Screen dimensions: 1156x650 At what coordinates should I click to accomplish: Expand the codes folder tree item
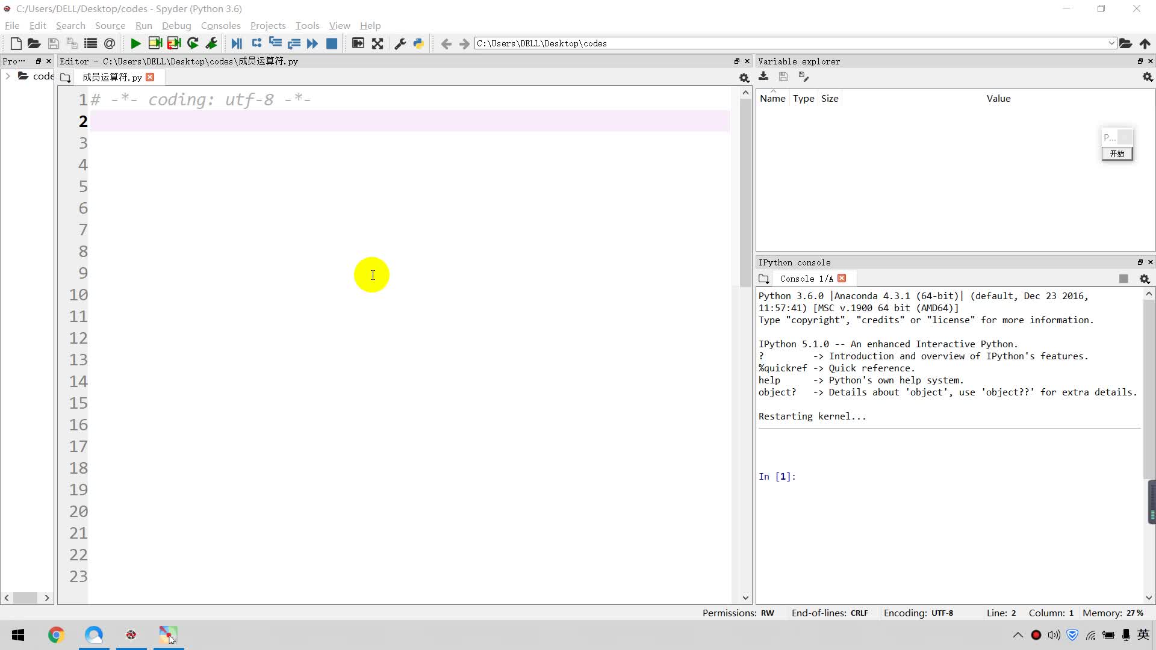(8, 76)
